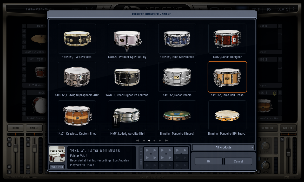
Task: Click the Snare channel down-arrow output icon
Action: [28, 172]
